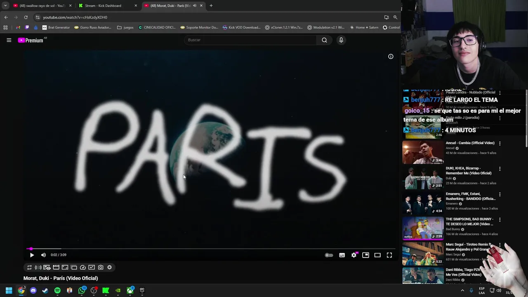
Task: Start voice search with microphone
Action: 341,40
